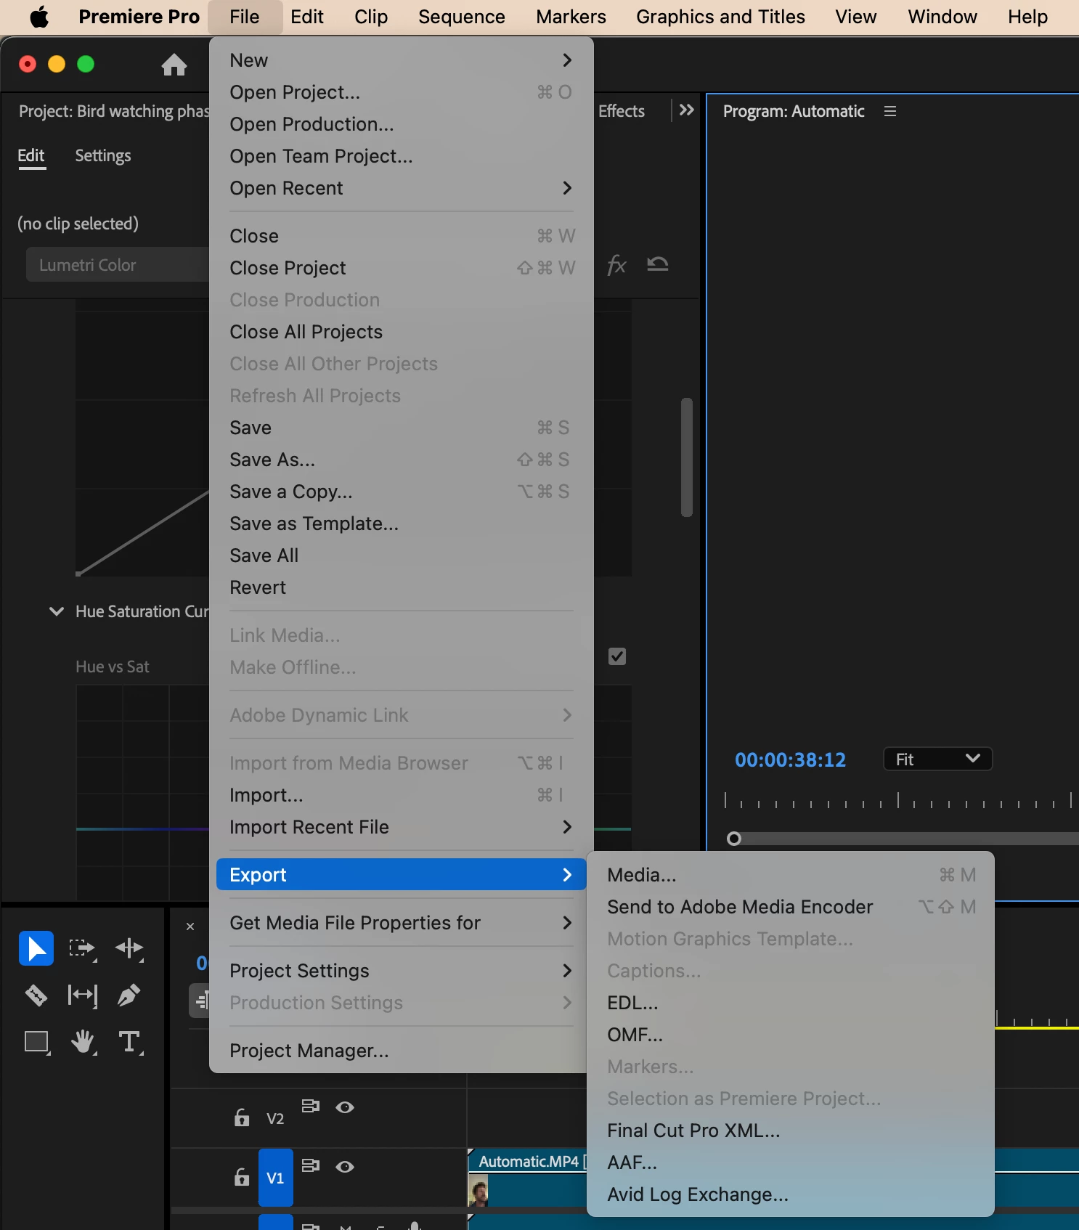Click the program monitor playhead handle

734,839
